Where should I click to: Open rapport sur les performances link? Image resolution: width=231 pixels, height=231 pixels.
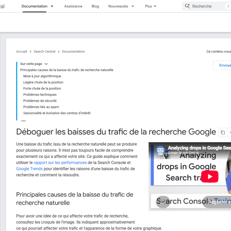coord(60,162)
